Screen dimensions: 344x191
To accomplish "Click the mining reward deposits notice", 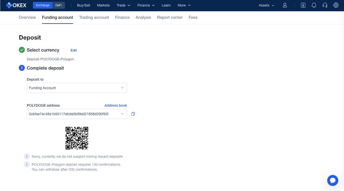I will [77, 156].
